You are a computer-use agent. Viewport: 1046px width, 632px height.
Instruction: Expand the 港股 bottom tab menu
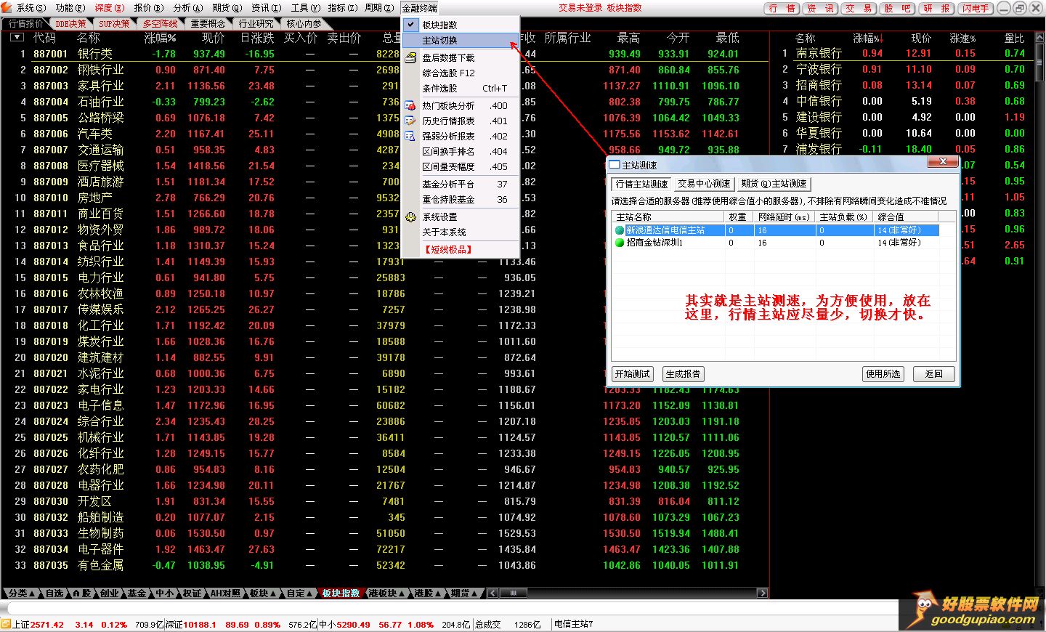pos(437,593)
